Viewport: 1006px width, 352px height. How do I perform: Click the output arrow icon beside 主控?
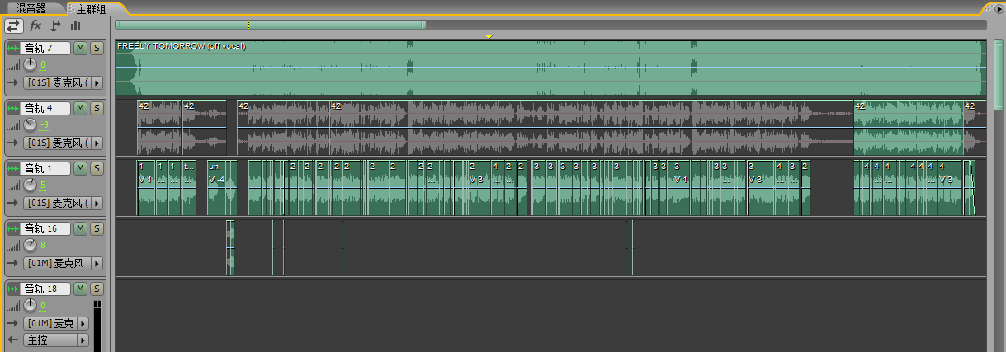pyautogui.click(x=13, y=340)
